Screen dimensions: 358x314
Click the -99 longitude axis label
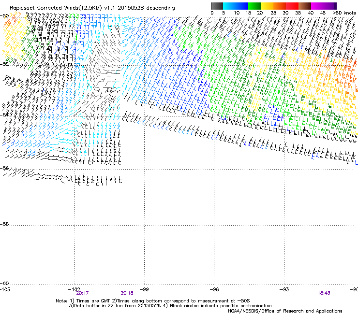pyautogui.click(x=144, y=289)
